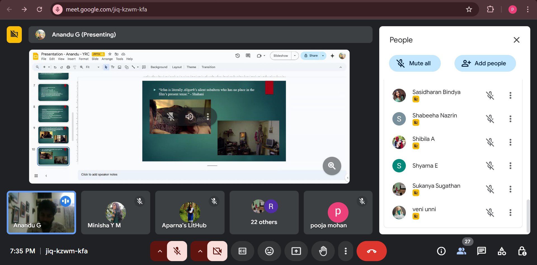Open more options for Shyama E

510,166
